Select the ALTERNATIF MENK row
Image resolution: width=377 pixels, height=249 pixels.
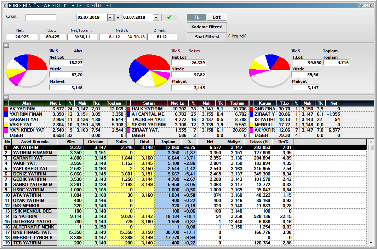pos(185,227)
